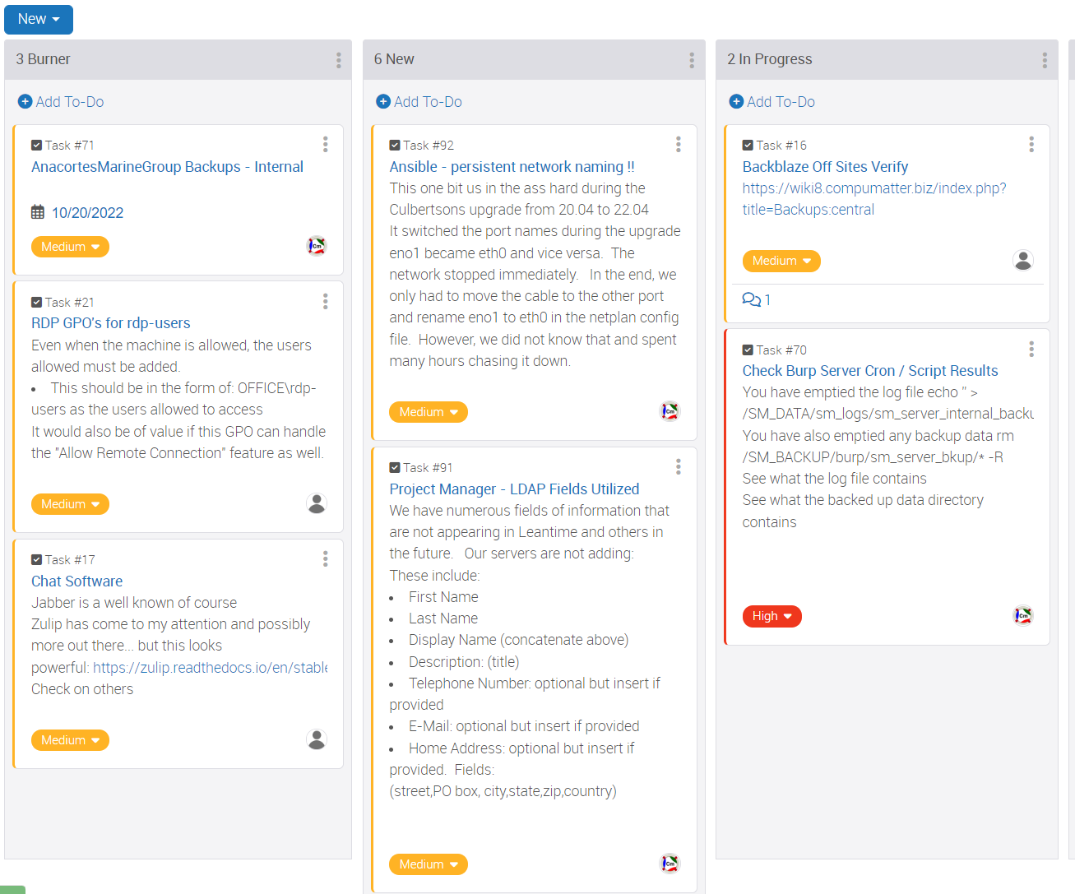
Task: Open Task #16 card menu
Action: coord(1031,145)
